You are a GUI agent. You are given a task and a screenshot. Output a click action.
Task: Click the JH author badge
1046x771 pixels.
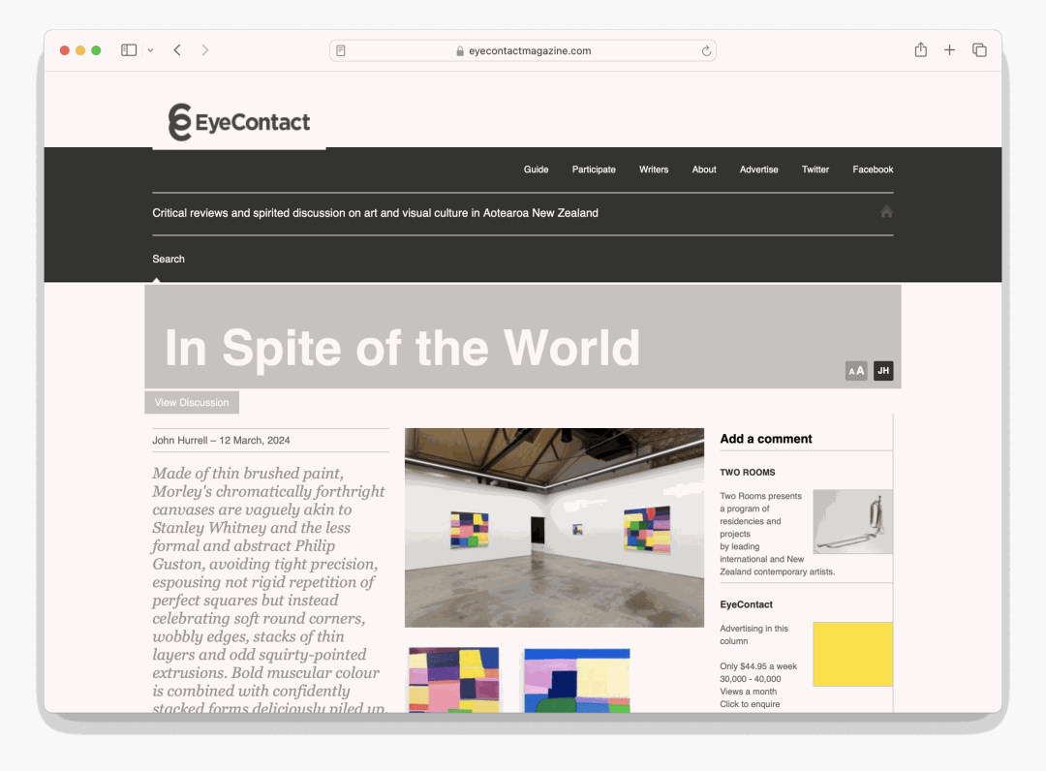[882, 371]
